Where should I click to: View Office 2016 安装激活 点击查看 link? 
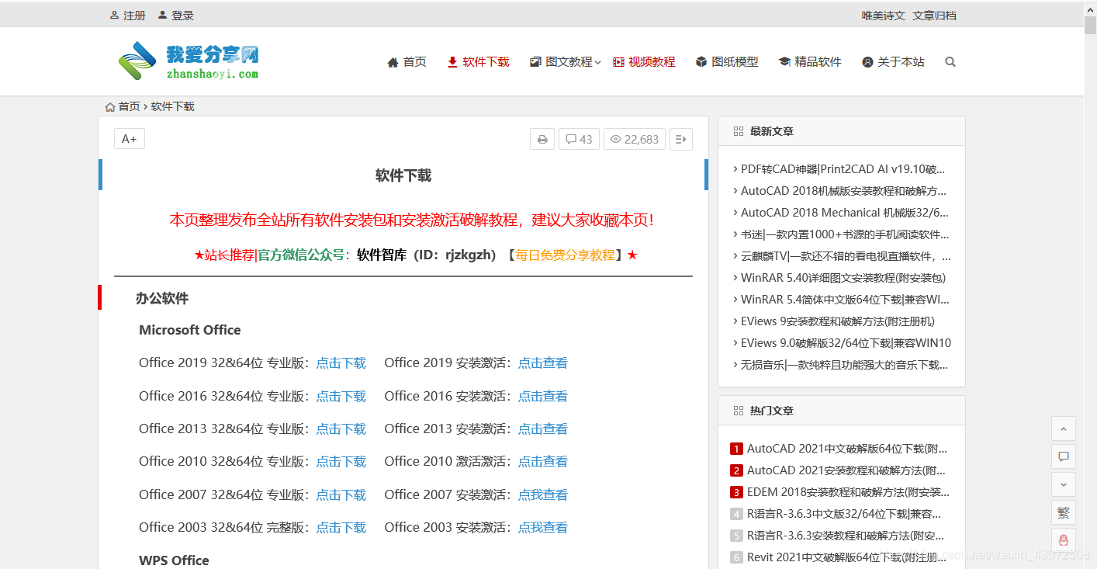pyautogui.click(x=542, y=396)
